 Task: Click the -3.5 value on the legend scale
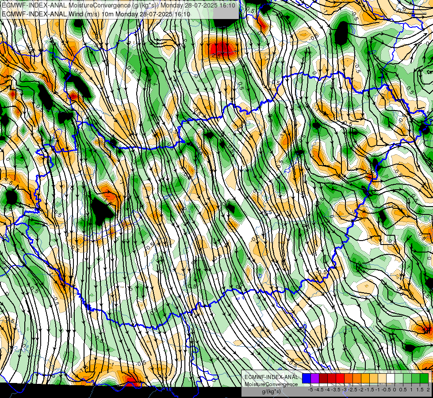click(x=336, y=390)
